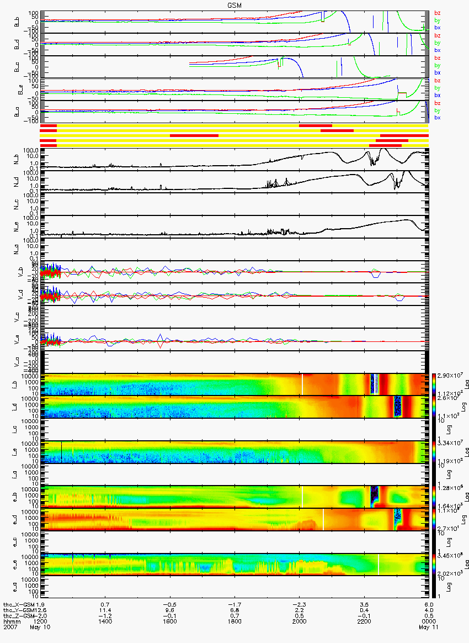Click the 2007 year label
Viewport: 469px width, 643px height.
[10, 627]
